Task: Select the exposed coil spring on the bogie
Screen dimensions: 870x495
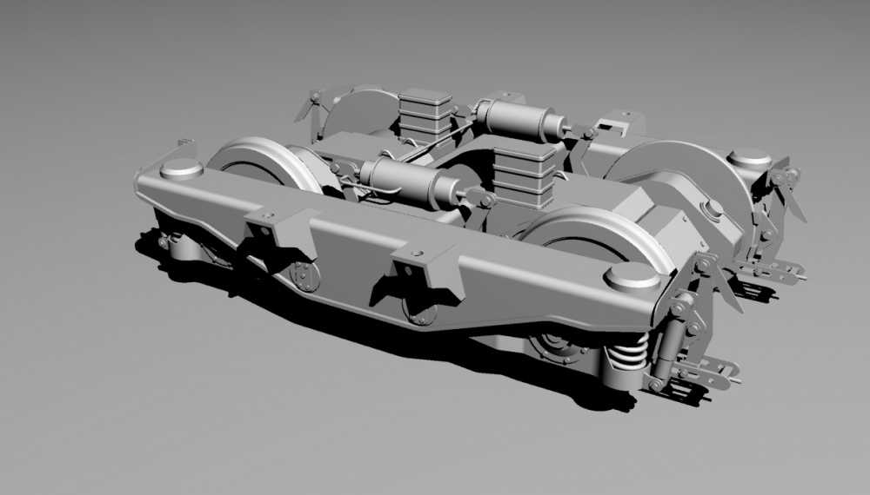Action: [x=628, y=352]
